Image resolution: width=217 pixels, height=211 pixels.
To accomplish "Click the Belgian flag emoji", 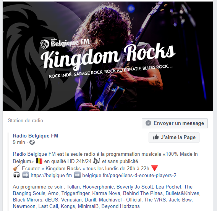I will point(39,161).
